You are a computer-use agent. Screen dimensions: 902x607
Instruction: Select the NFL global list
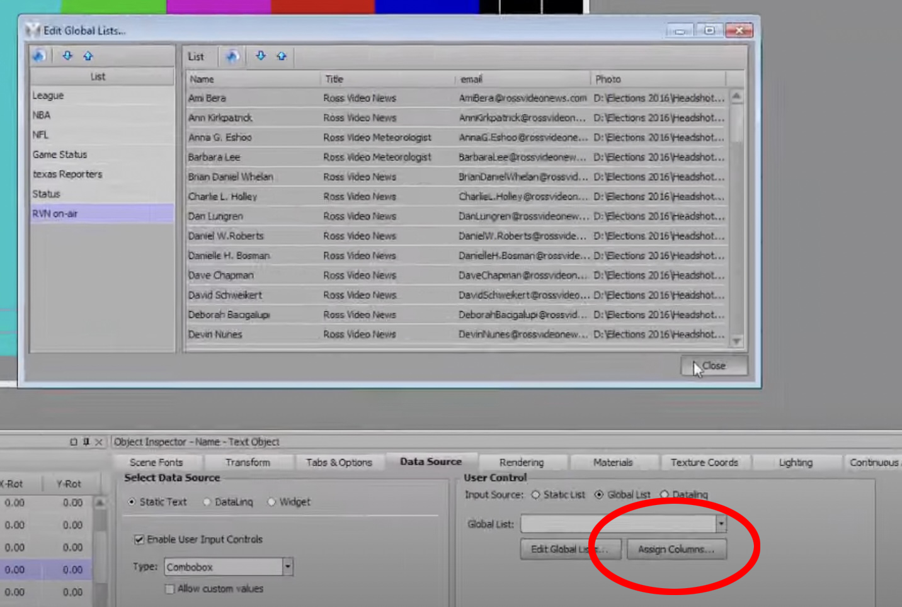102,135
